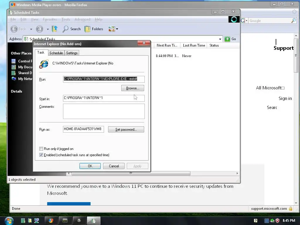Click the Firefox taskbar button

[51, 221]
